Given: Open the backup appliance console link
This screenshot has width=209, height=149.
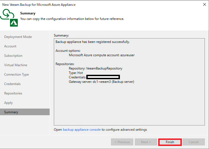Looking at the screenshot, I should point(82,130).
